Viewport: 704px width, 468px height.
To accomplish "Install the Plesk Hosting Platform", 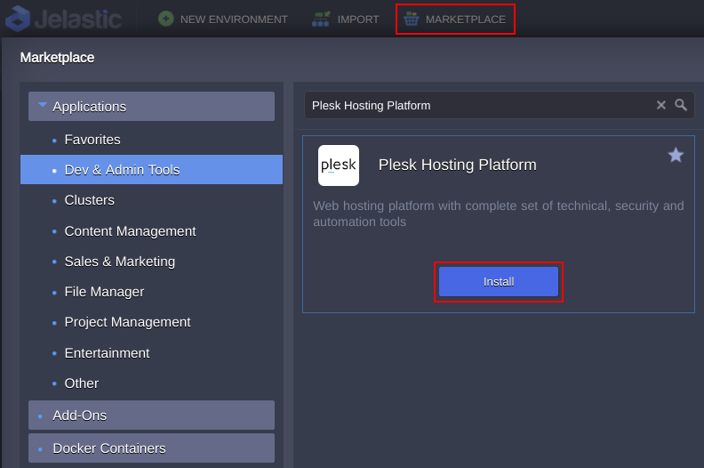I will [499, 281].
